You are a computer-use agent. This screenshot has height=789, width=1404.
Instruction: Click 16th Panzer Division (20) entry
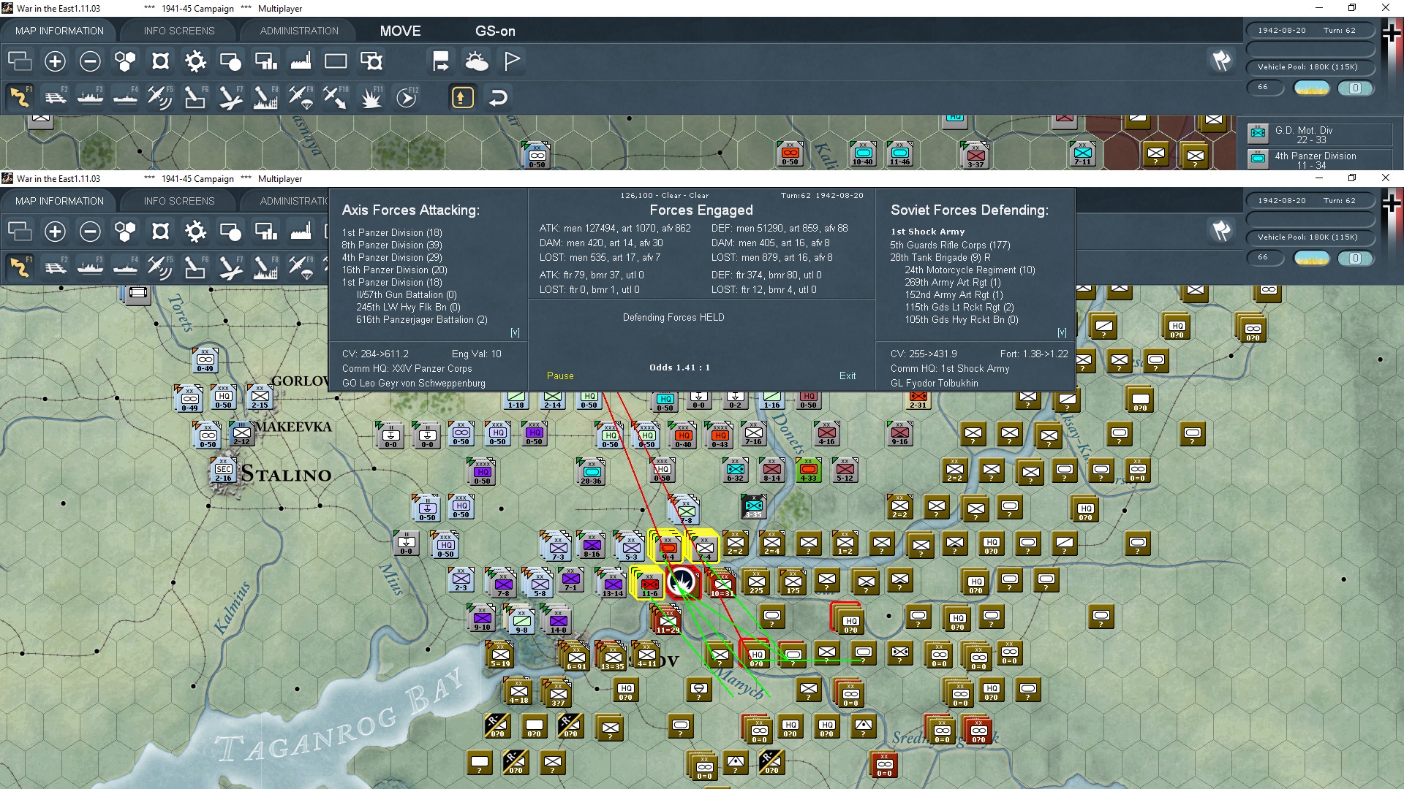[x=394, y=270]
